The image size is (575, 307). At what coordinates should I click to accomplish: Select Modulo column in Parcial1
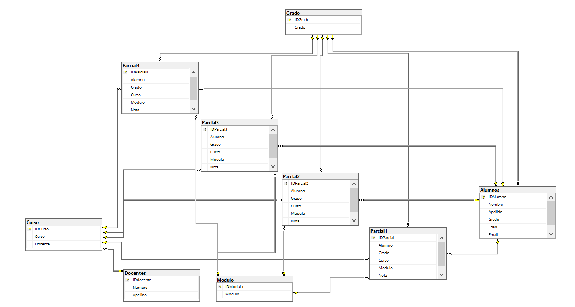point(404,268)
